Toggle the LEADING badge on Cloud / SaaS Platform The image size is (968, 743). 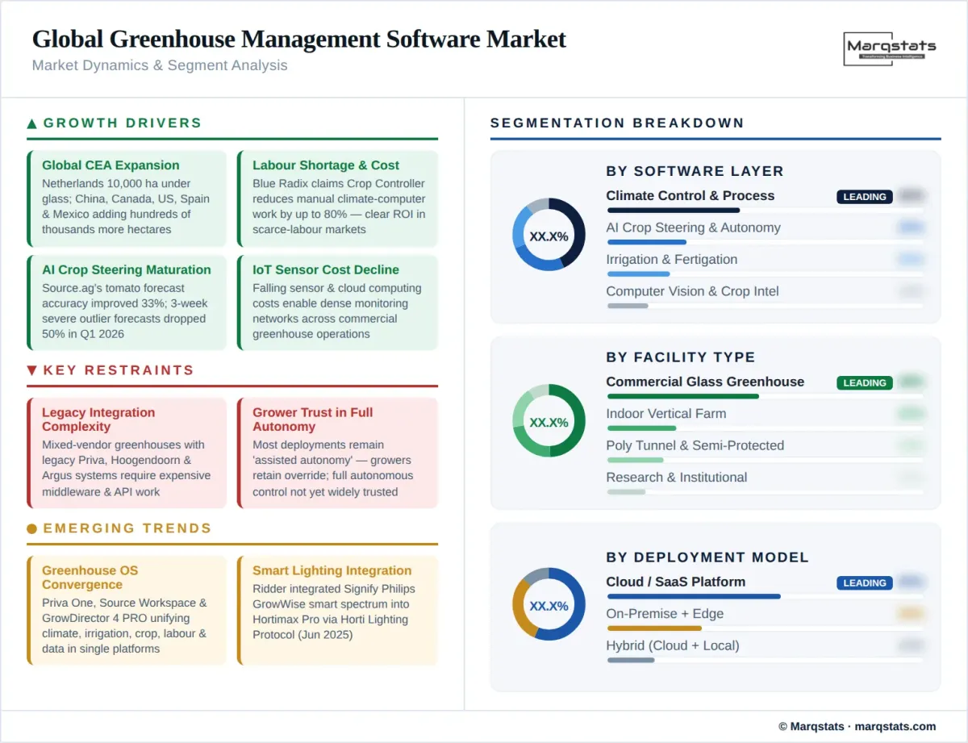pyautogui.click(x=864, y=582)
